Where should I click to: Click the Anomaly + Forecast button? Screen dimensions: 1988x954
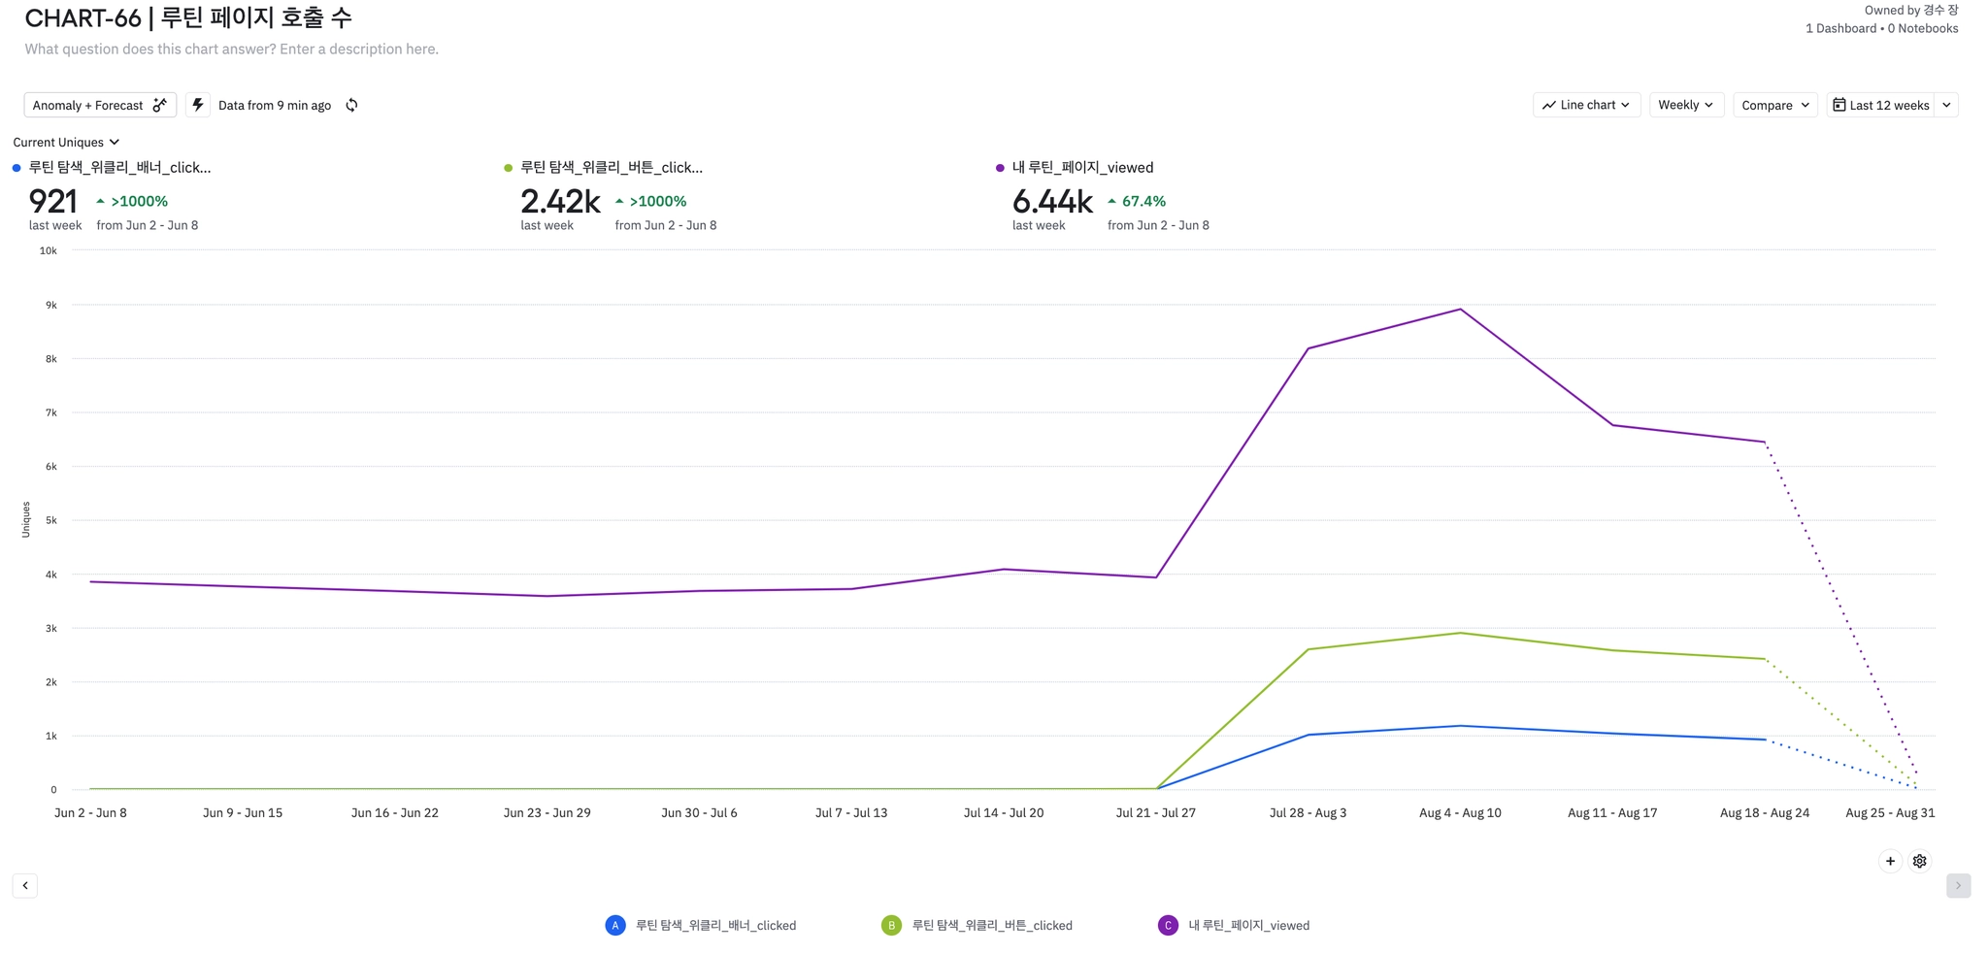tap(88, 105)
